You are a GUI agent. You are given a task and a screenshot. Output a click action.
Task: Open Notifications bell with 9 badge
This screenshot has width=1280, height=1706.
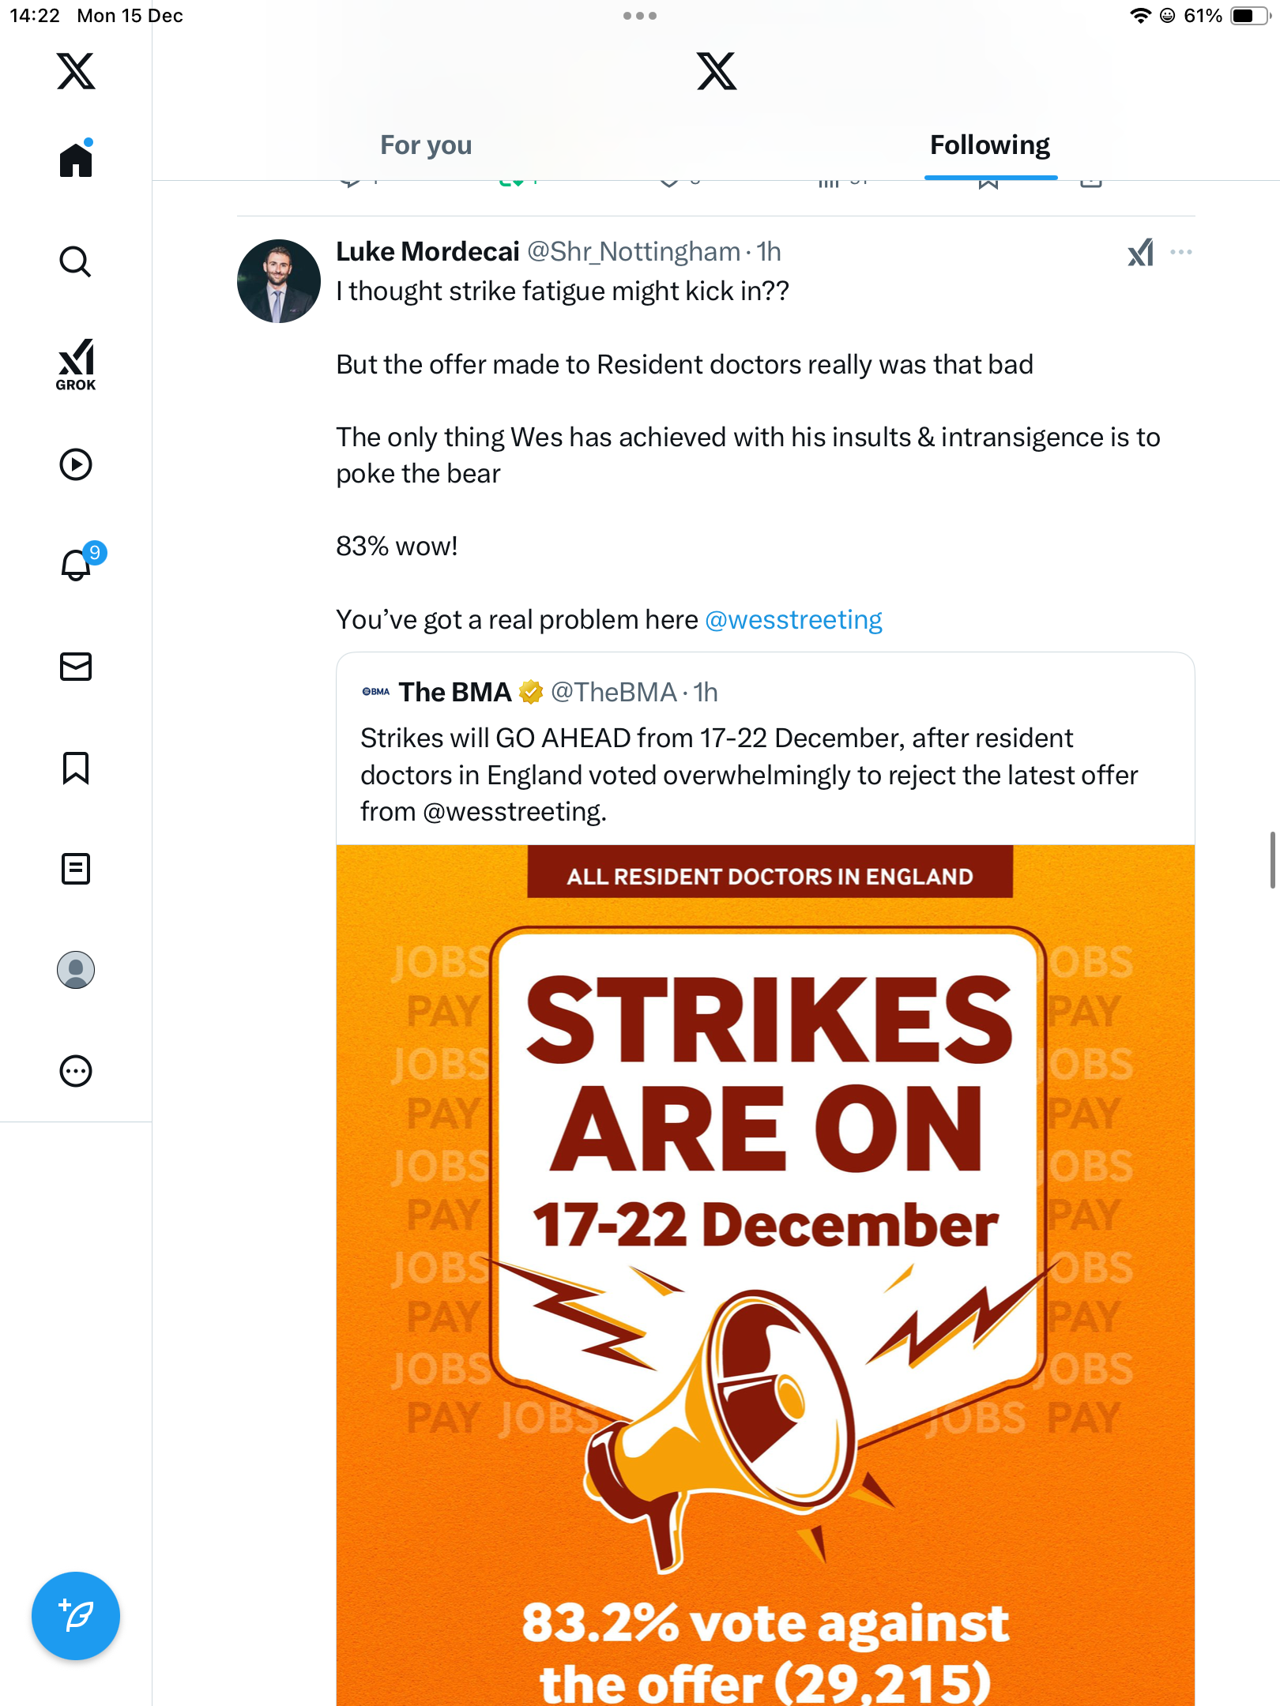click(77, 565)
